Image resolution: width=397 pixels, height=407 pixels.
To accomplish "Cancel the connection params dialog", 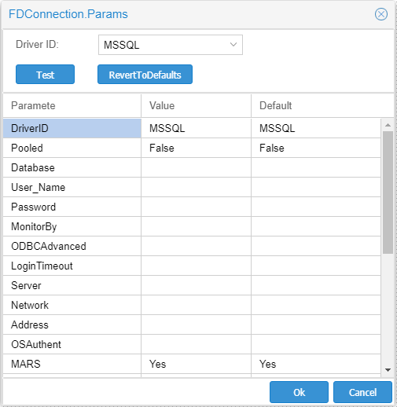I will pos(362,392).
